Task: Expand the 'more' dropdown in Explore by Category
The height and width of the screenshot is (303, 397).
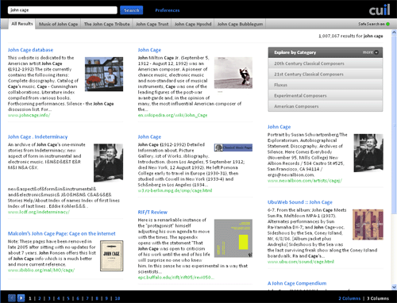Action: pos(371,52)
